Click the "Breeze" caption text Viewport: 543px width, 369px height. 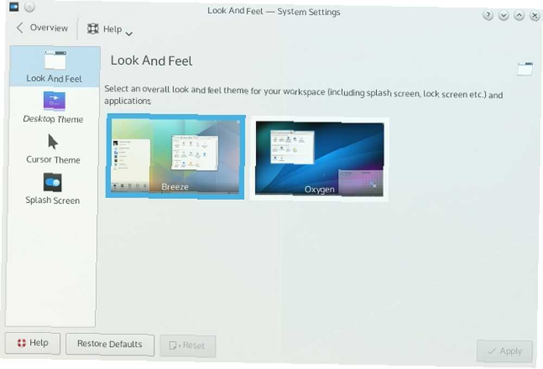(175, 187)
